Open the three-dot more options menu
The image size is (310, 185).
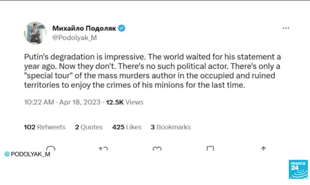[286, 28]
